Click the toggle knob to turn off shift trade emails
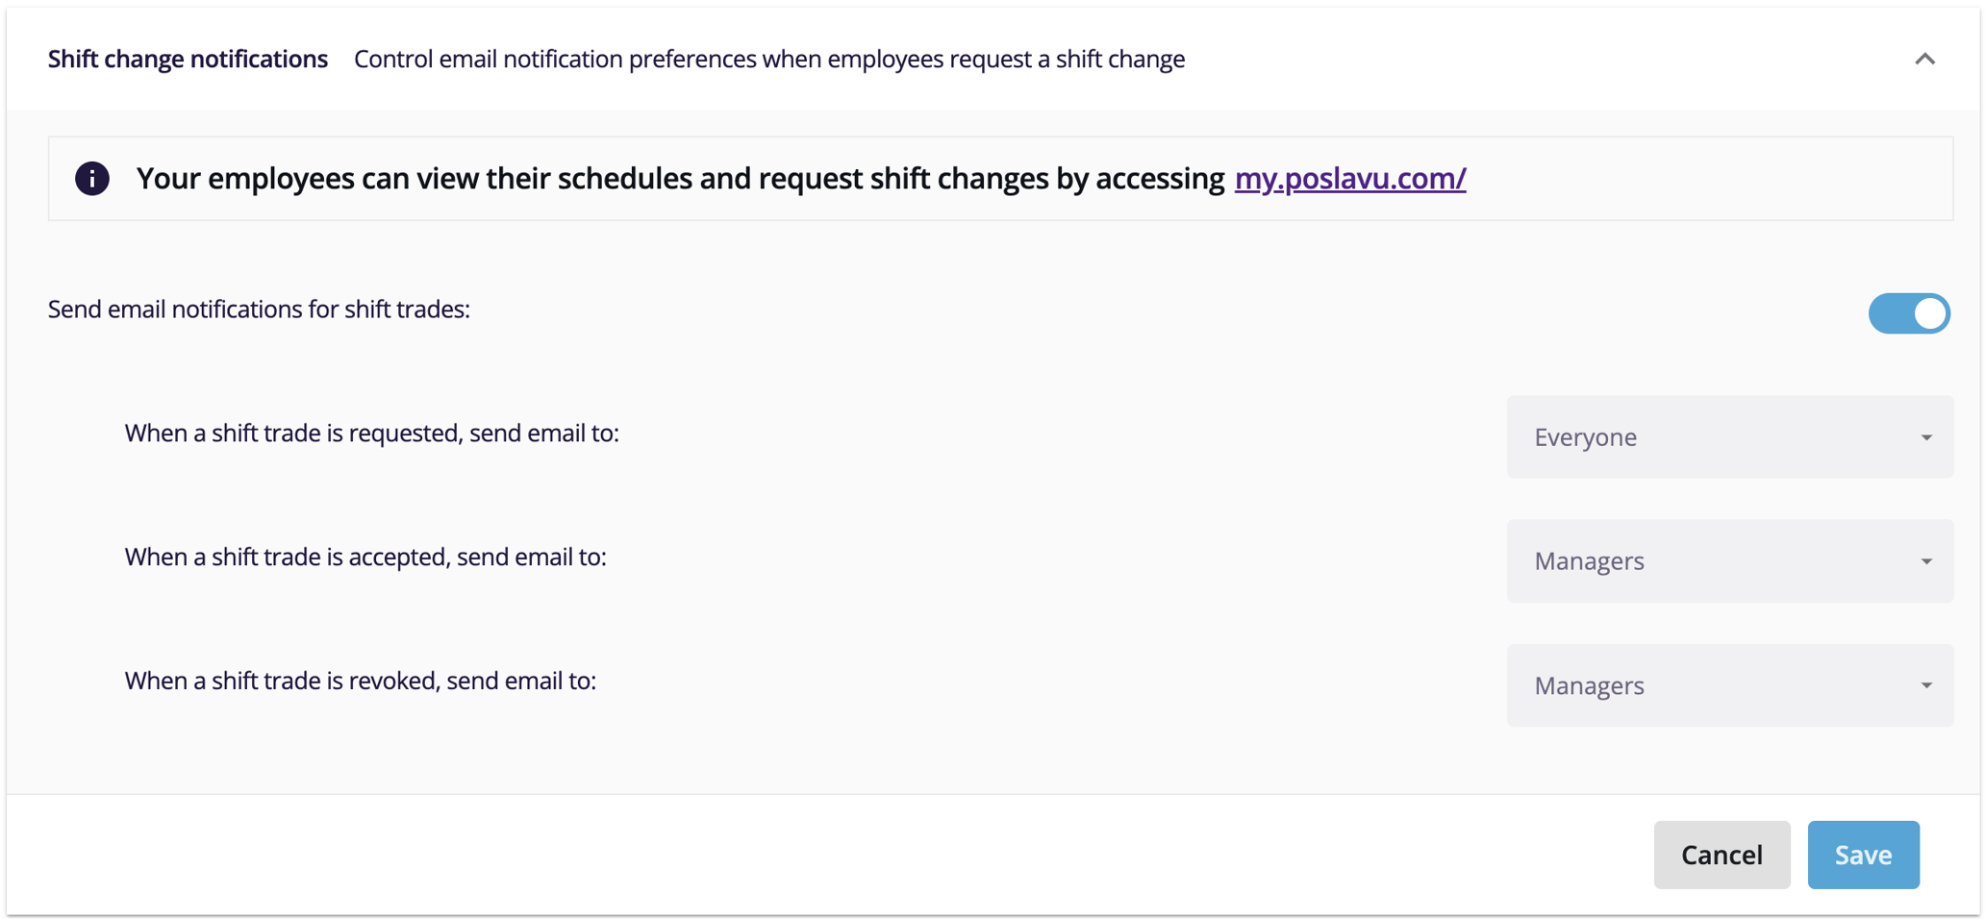Viewport: 1985px width, 919px height. click(x=1928, y=313)
